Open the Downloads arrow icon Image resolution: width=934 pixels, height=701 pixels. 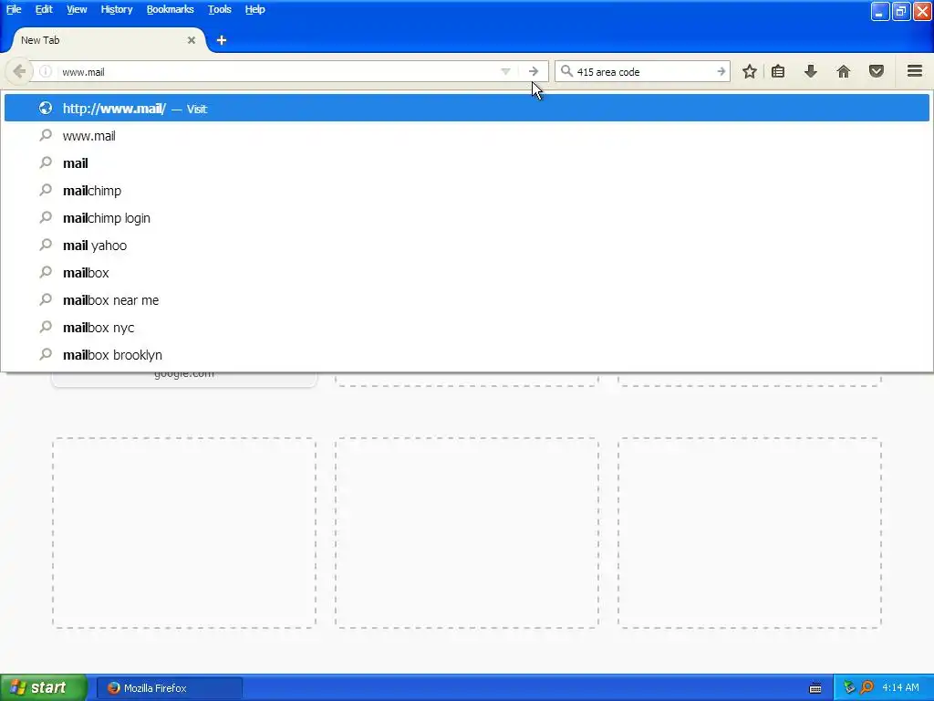point(811,71)
